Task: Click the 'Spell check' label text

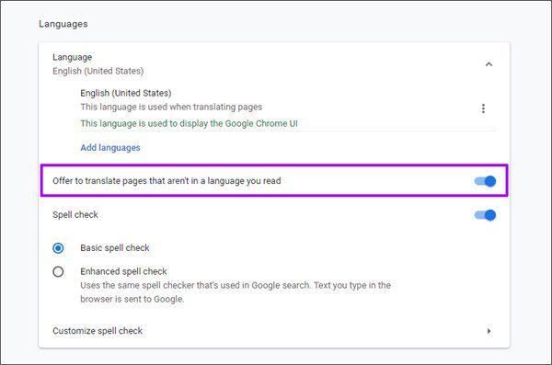Action: (x=75, y=215)
